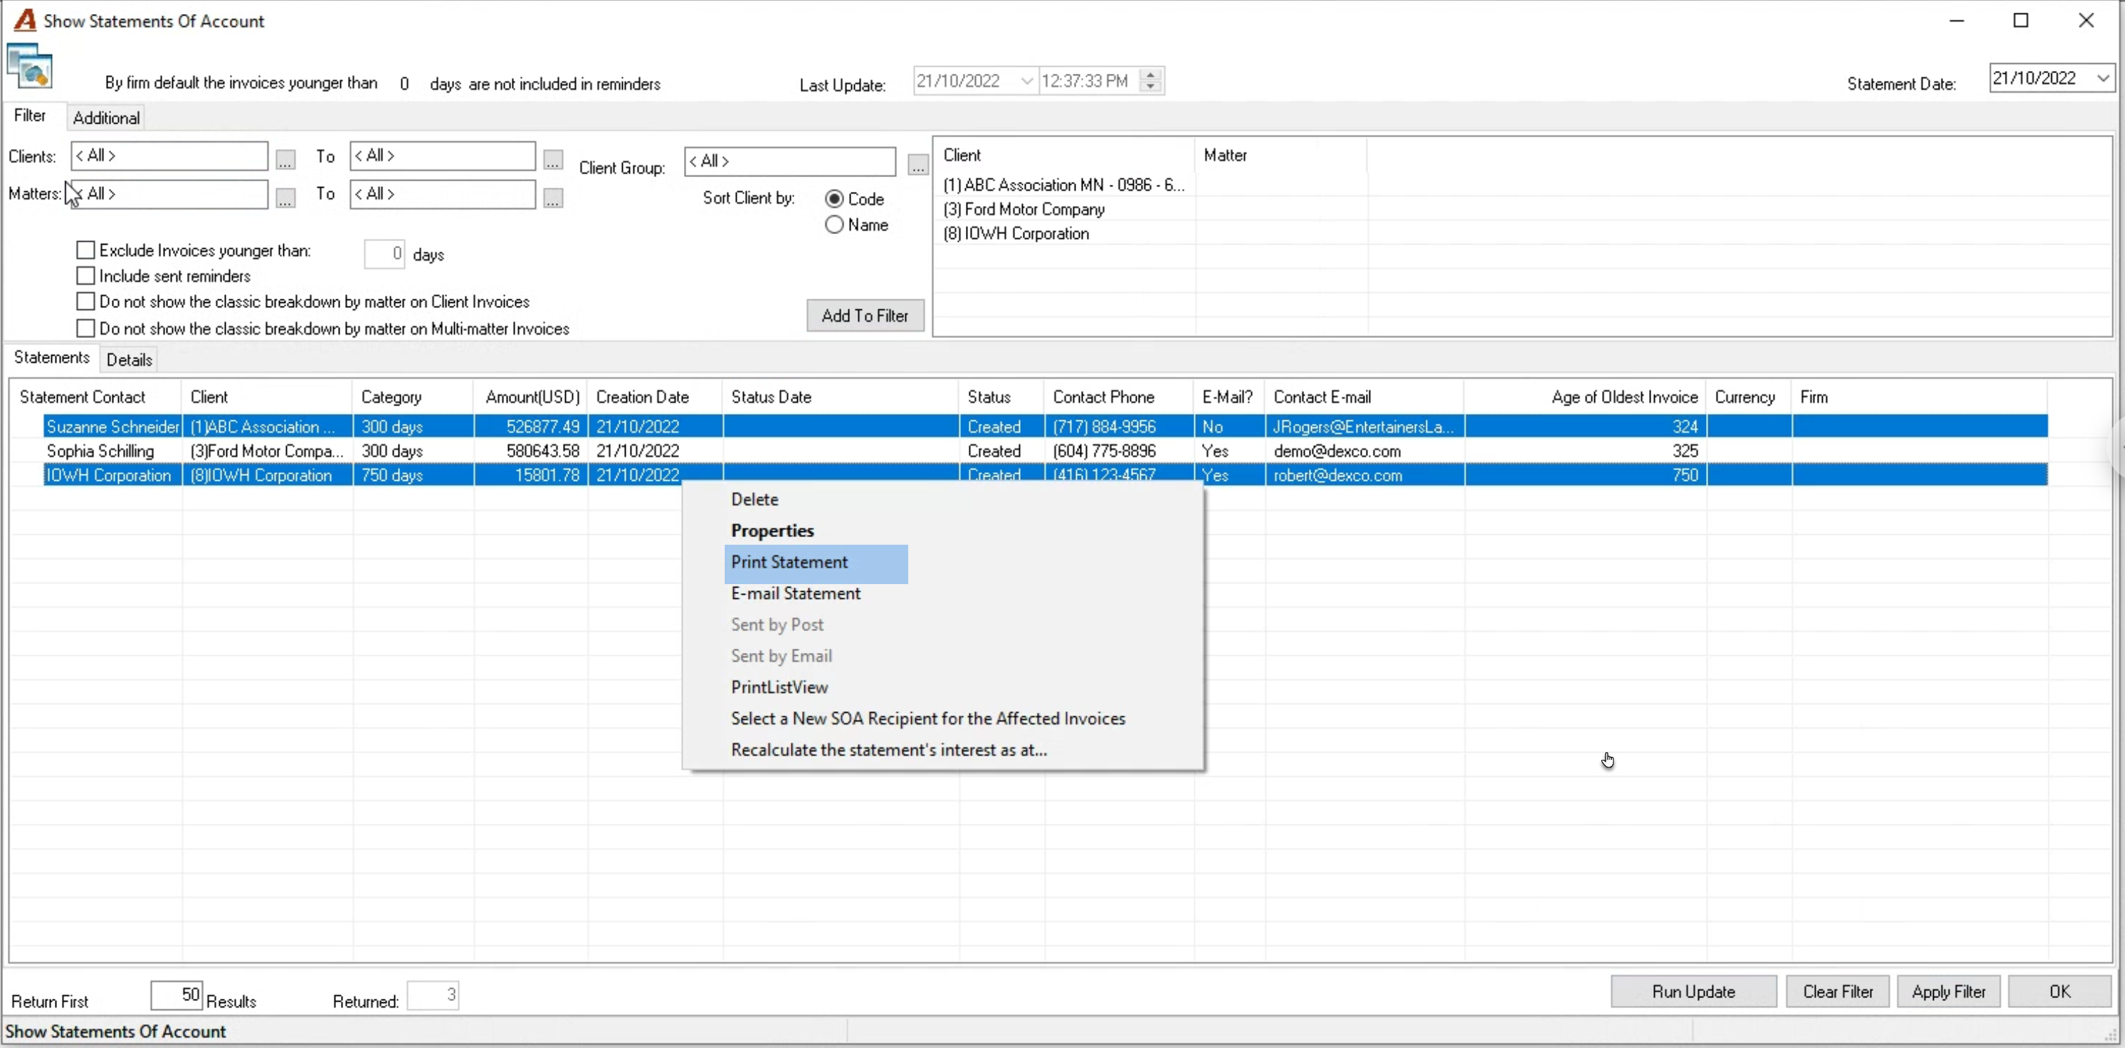
Task: Click the OK button
Action: pos(2060,991)
